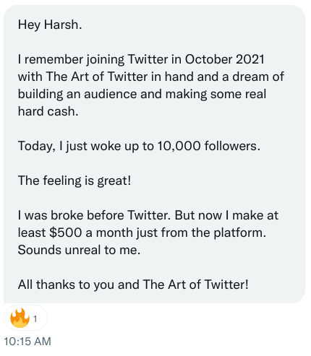Click 'The feeling is great!' line
Image resolution: width=311 pixels, height=356 pixels.
(x=74, y=181)
